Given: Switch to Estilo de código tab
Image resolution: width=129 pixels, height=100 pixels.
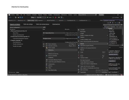Looking at the screenshot, I should click(28, 24).
